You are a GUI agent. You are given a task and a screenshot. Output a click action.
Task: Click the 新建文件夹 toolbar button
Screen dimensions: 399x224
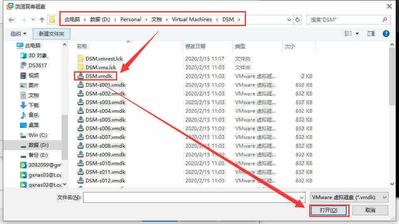52,34
